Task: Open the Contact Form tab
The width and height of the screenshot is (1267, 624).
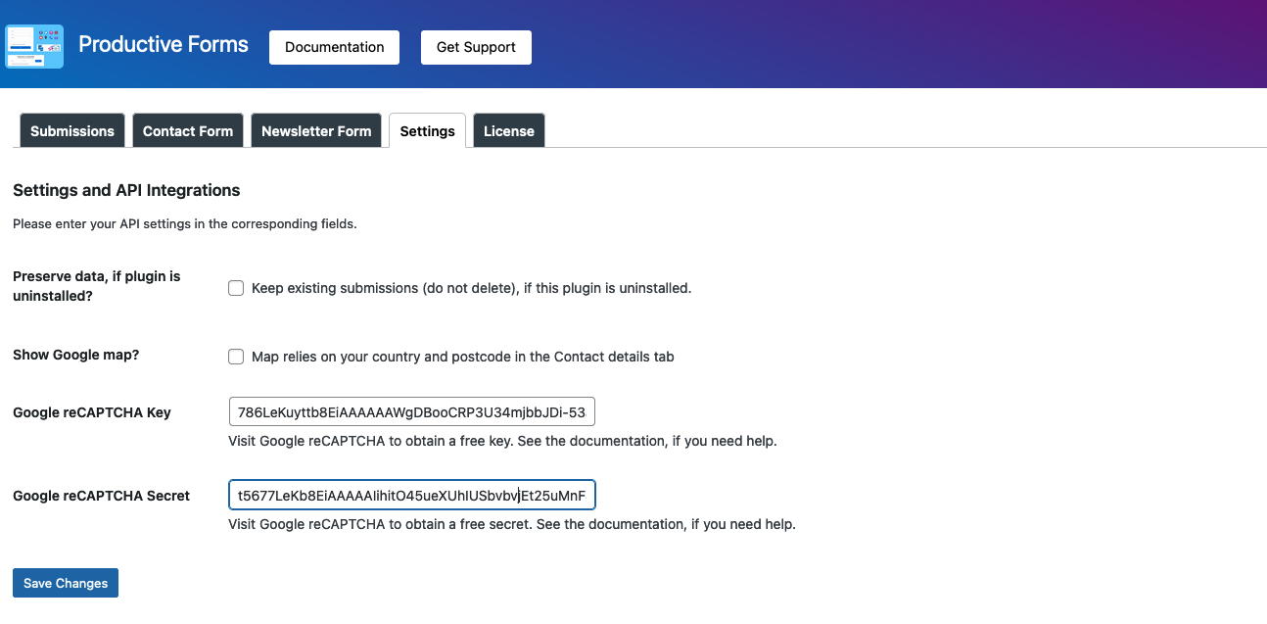Action: pyautogui.click(x=188, y=131)
